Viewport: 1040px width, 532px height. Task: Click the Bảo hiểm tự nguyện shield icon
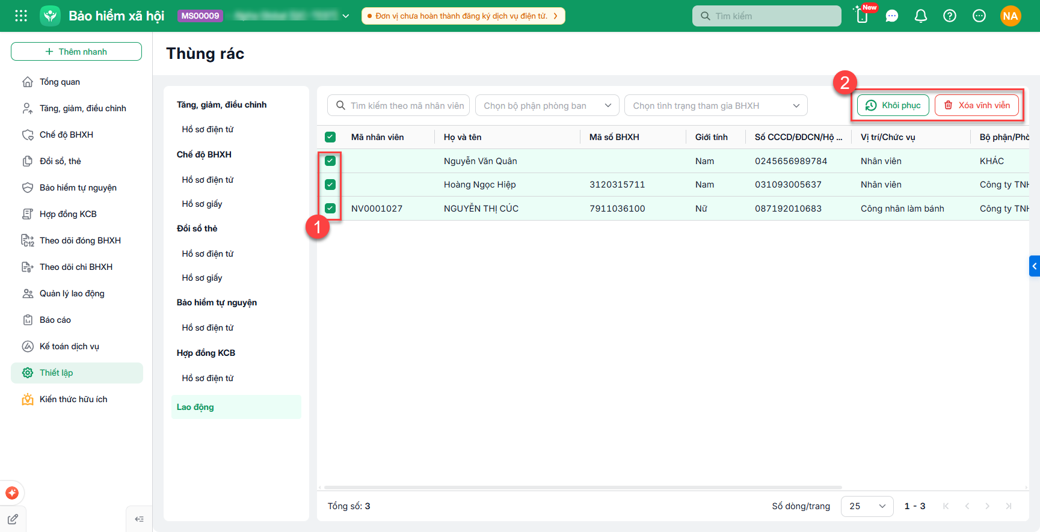[x=28, y=188]
